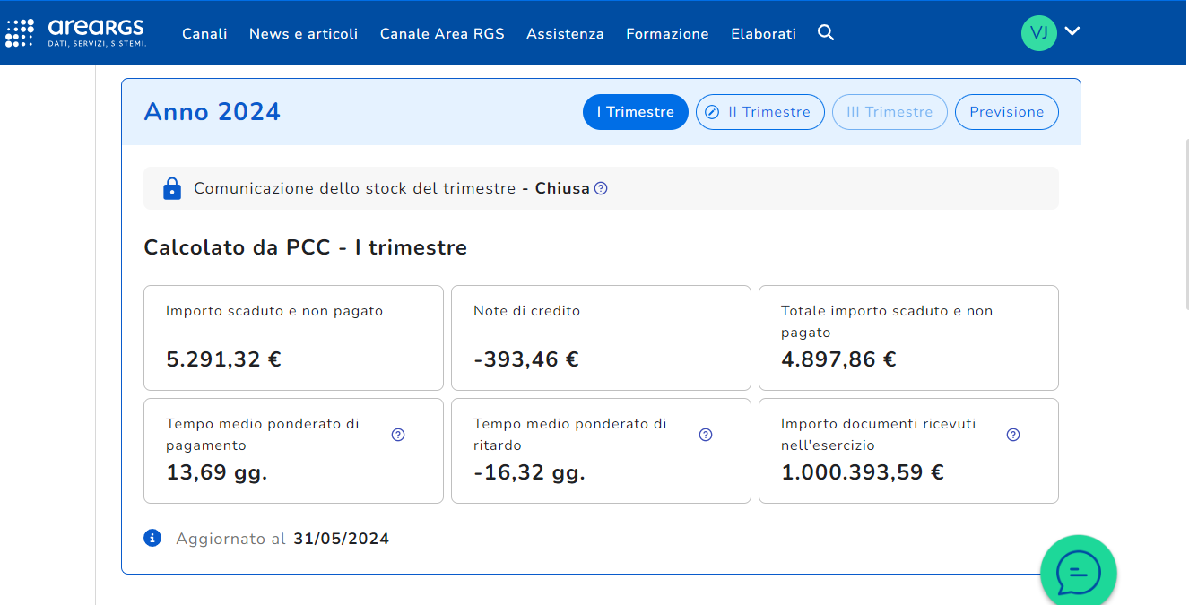1189x605 pixels.
Task: Click the search magnifier icon in navbar
Action: (x=826, y=33)
